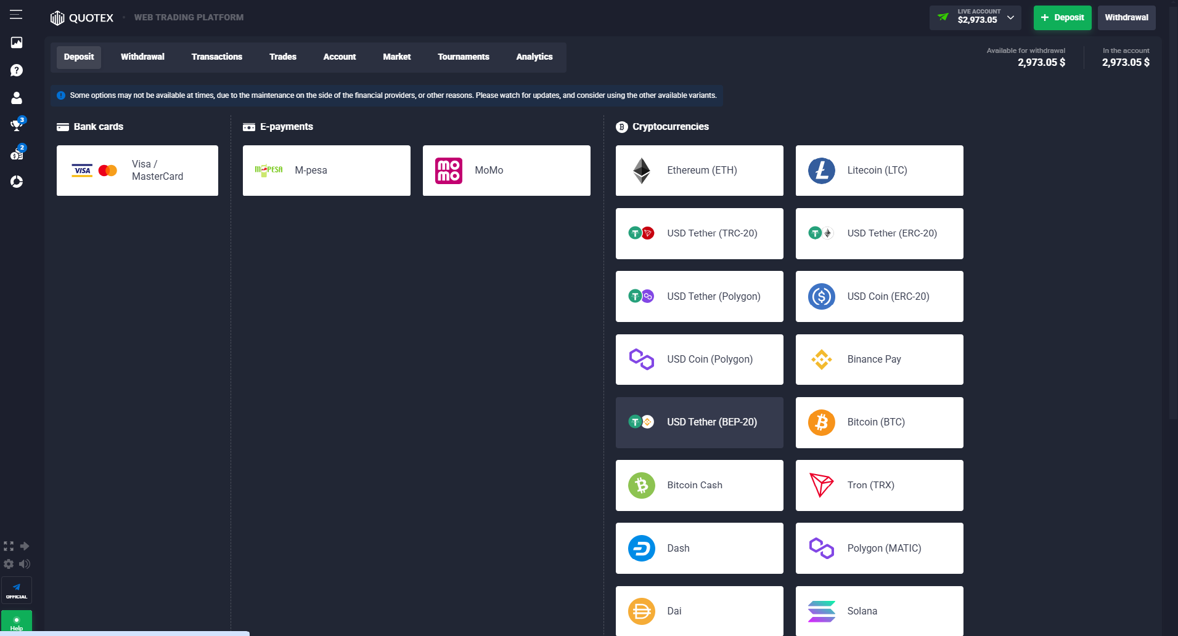Open the trading chart sidebar icon

coord(17,42)
